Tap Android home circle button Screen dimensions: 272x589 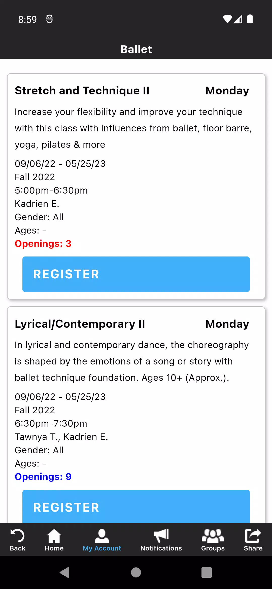click(x=136, y=572)
